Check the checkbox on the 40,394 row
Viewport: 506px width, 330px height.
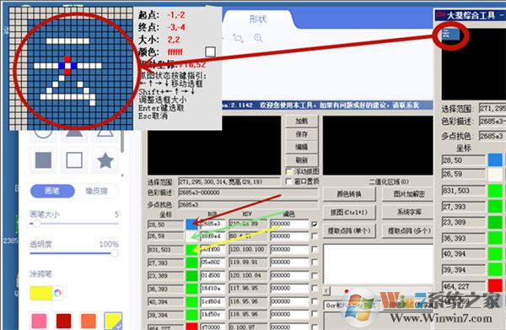coord(315,301)
